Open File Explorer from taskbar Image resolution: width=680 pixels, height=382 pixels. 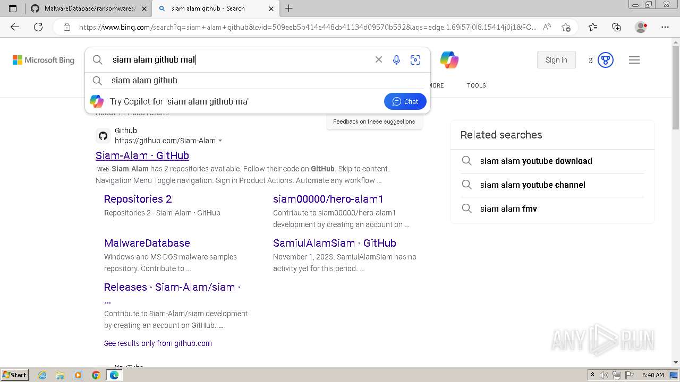(x=60, y=375)
